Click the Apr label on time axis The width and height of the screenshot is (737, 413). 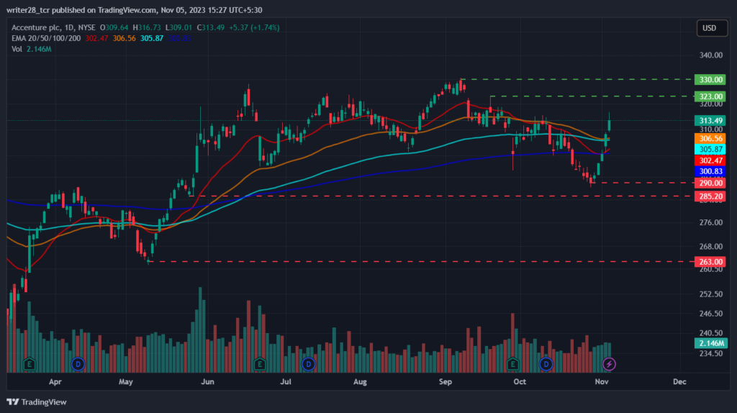pos(55,382)
